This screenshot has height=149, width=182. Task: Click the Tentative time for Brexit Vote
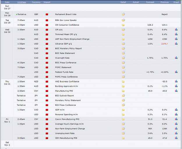[22, 14]
